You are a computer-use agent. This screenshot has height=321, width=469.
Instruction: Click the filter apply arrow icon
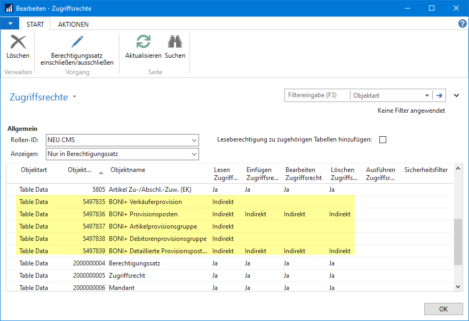[x=440, y=96]
